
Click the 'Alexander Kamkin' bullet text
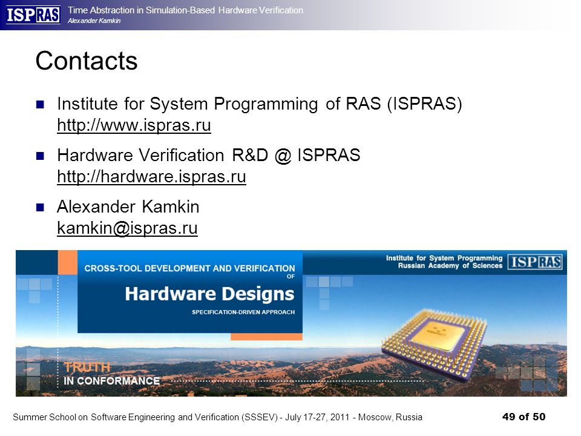pyautogui.click(x=128, y=206)
